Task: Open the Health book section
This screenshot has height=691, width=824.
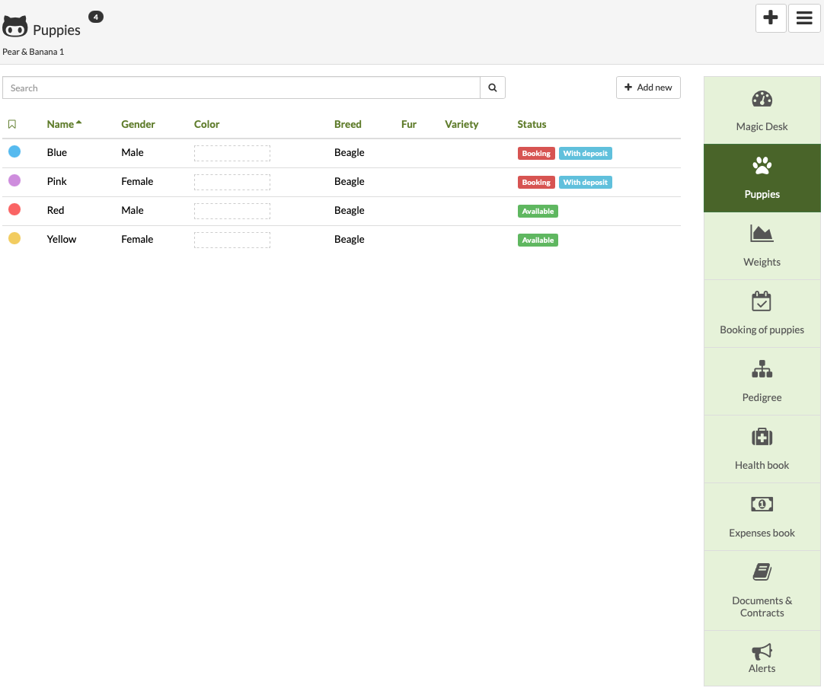Action: pos(762,449)
